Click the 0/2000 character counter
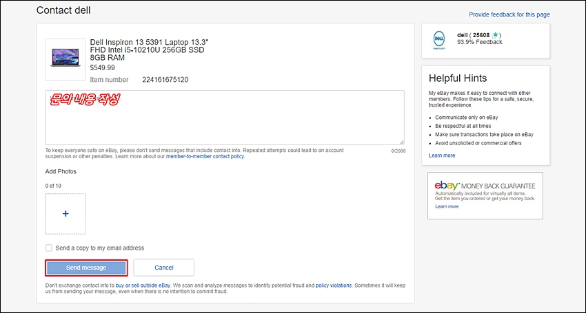The width and height of the screenshot is (586, 313). (398, 151)
